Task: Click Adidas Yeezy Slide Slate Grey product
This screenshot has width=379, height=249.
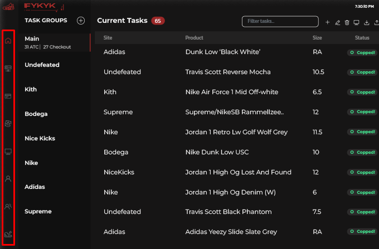Action: pyautogui.click(x=231, y=232)
